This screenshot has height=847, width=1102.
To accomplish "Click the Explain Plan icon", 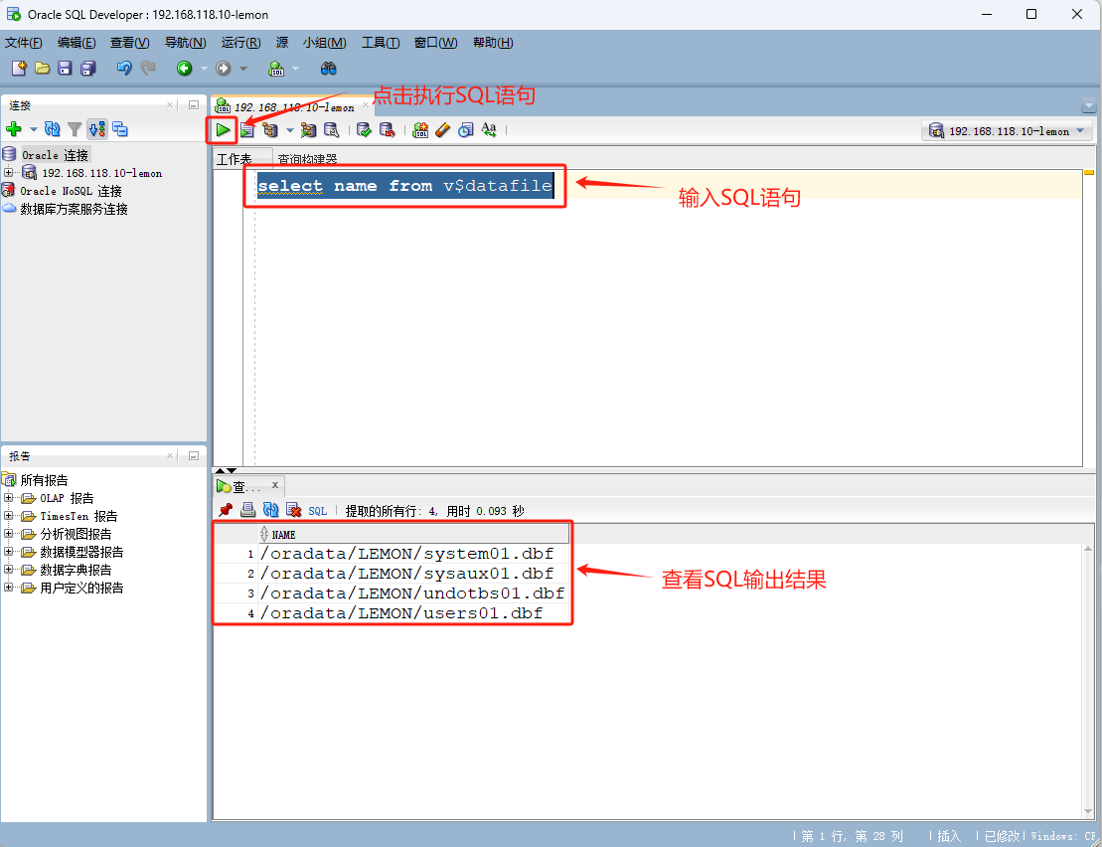I will coord(270,129).
